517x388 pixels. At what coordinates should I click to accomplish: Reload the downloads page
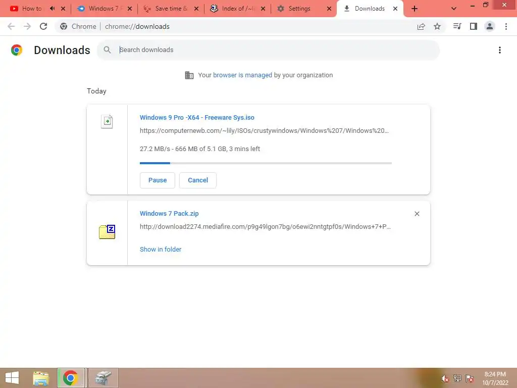pos(43,26)
